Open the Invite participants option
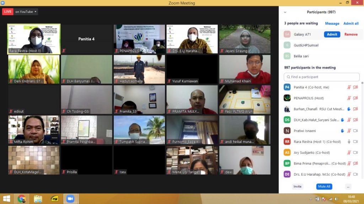364x204 pixels. pos(297,186)
